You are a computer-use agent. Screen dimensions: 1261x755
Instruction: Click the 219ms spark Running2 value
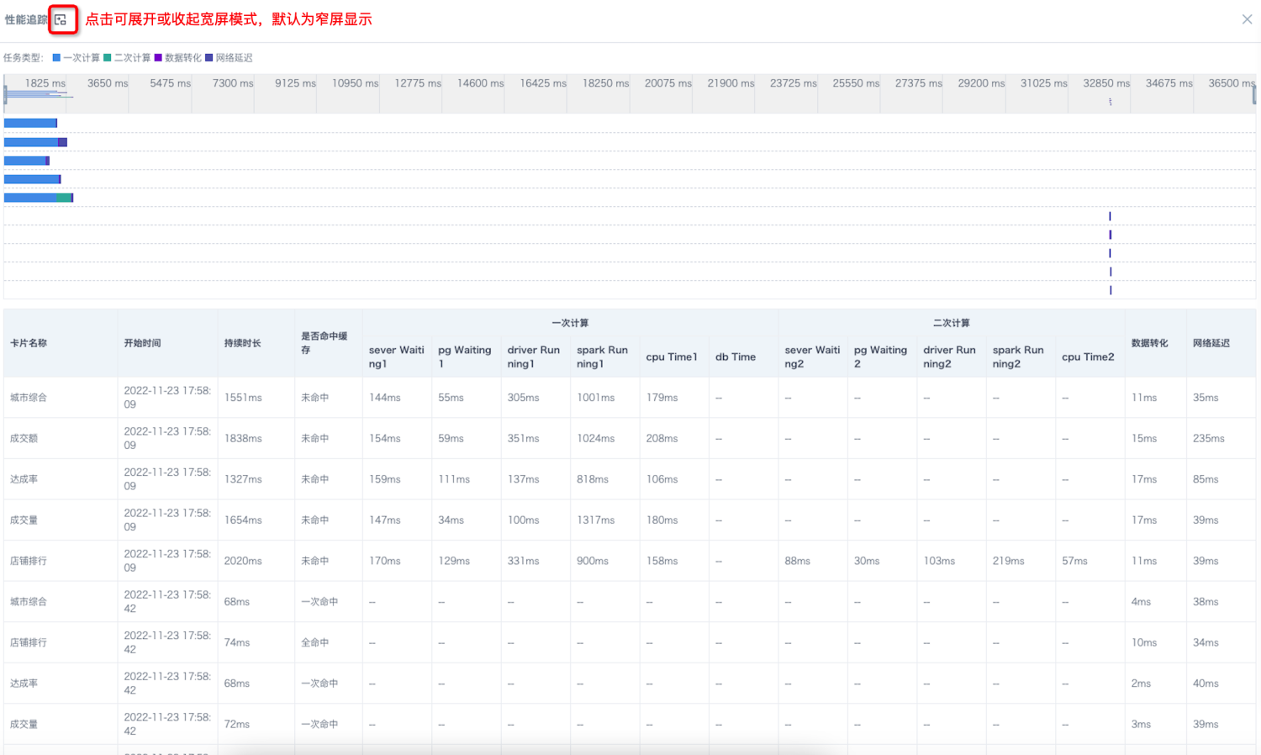click(1009, 561)
